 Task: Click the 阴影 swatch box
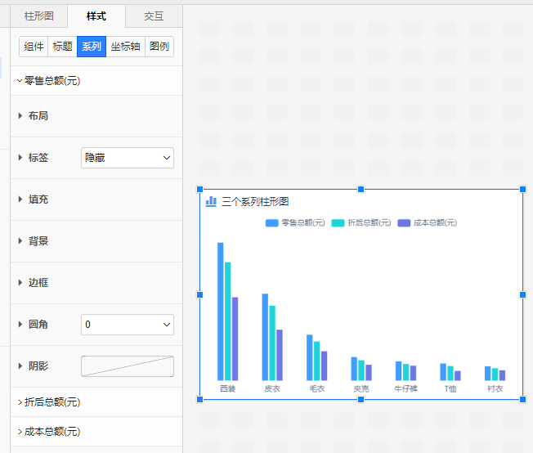point(128,366)
